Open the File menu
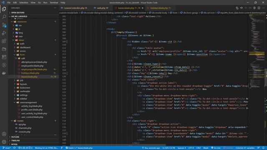This screenshot has height=150, width=267. pyautogui.click(x=9, y=2)
